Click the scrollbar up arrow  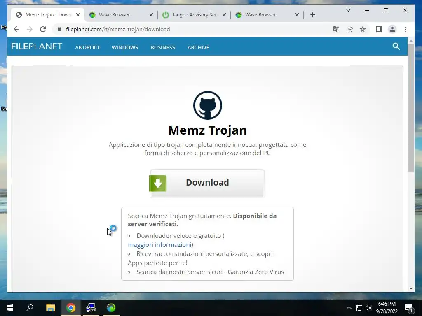(411, 41)
